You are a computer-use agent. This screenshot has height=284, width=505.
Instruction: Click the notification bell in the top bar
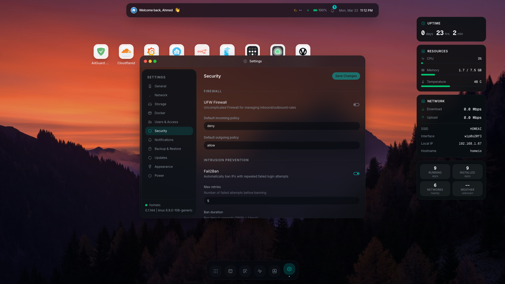pyautogui.click(x=332, y=10)
